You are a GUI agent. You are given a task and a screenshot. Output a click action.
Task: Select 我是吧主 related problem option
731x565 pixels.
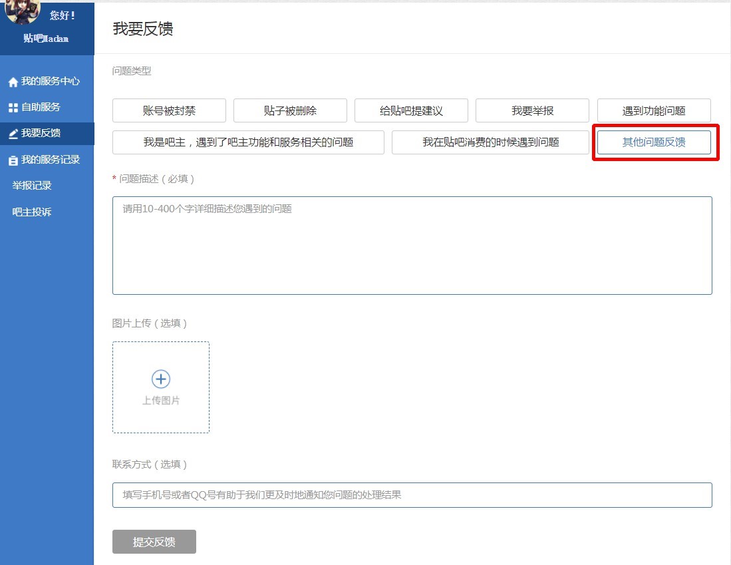248,142
